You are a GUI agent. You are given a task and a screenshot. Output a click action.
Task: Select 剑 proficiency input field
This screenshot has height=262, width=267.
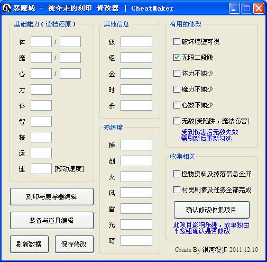pos(136,161)
